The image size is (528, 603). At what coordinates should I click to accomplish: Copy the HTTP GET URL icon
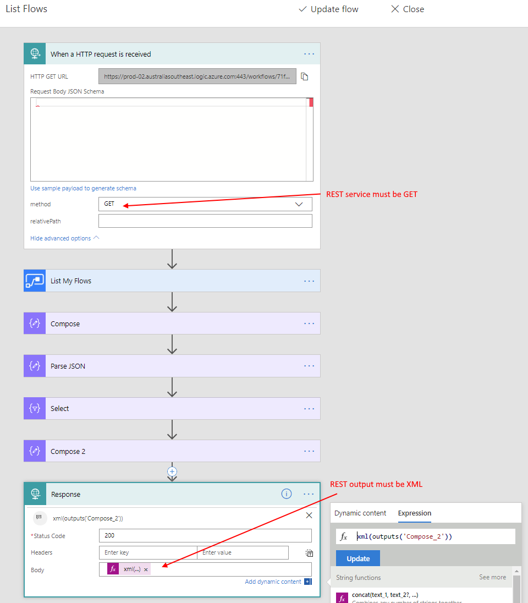[305, 76]
